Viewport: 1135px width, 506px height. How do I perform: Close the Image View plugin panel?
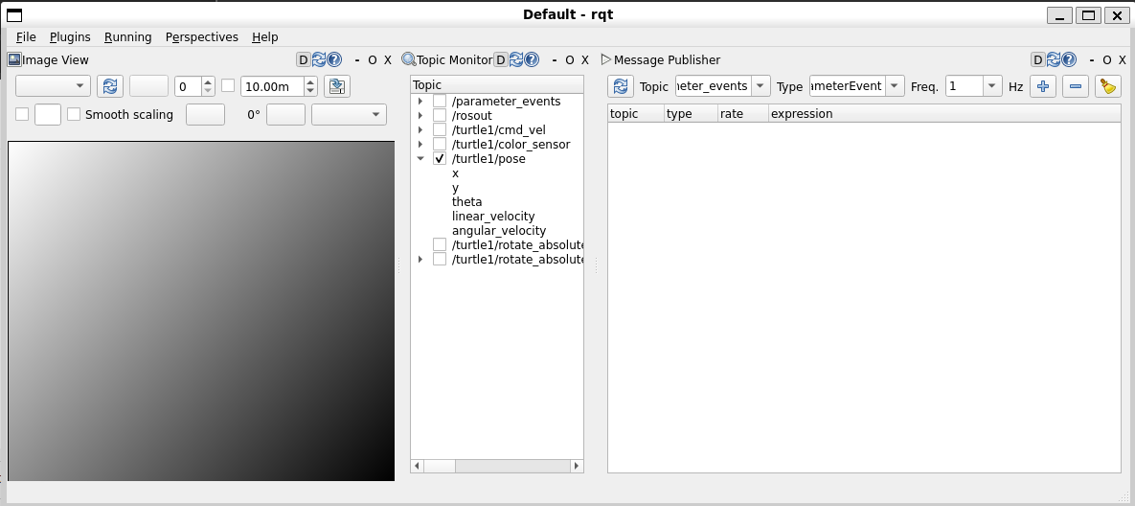click(x=388, y=60)
